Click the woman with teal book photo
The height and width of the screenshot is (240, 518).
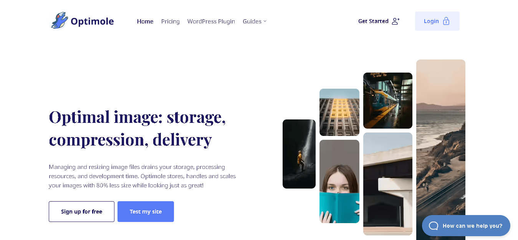tap(339, 181)
